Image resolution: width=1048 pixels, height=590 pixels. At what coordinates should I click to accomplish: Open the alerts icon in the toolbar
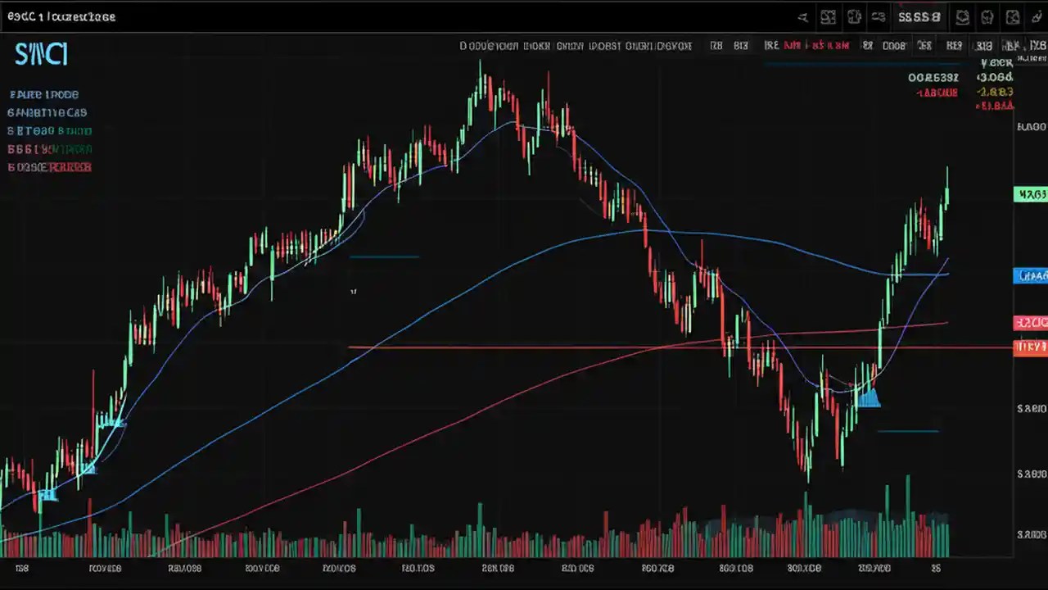pyautogui.click(x=963, y=16)
